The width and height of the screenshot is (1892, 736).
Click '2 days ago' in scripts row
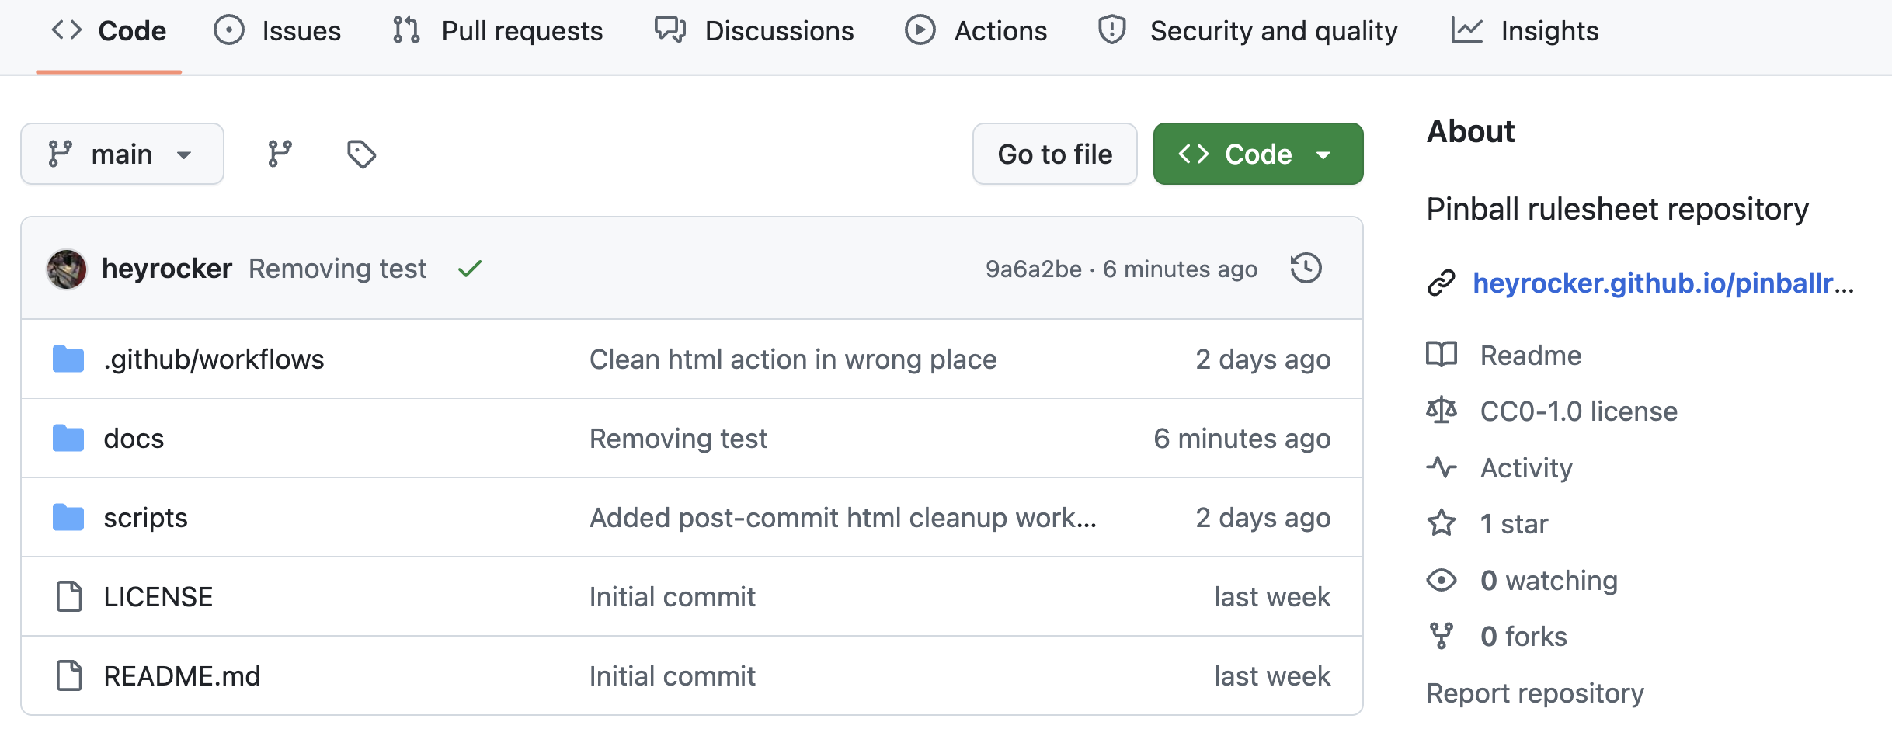coord(1263,518)
